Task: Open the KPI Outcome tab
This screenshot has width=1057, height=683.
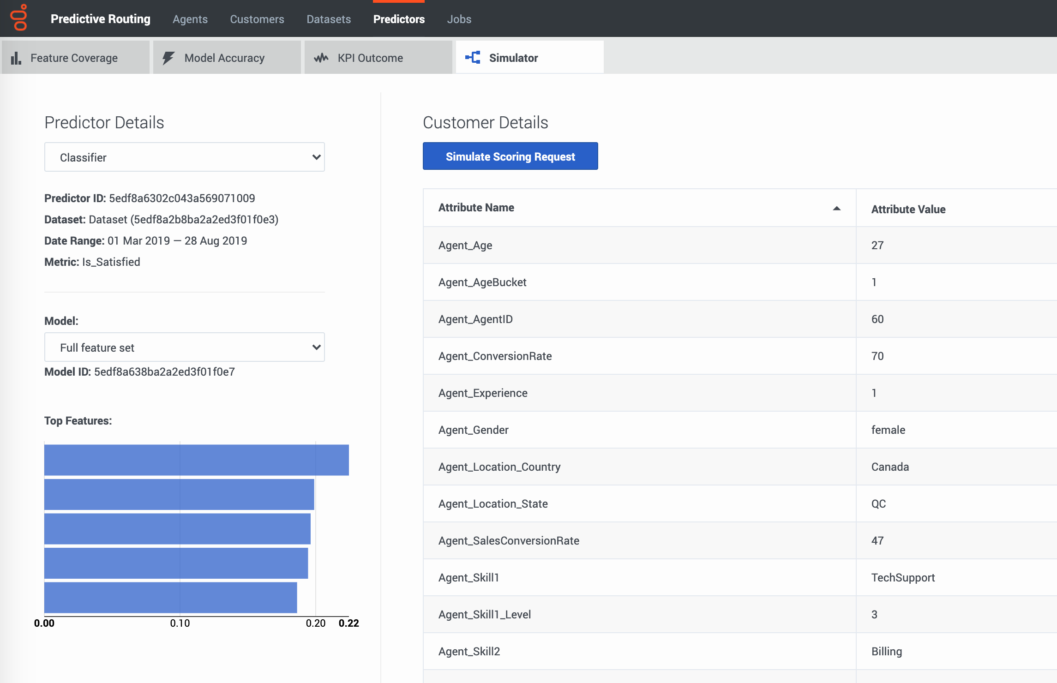Action: 378,57
